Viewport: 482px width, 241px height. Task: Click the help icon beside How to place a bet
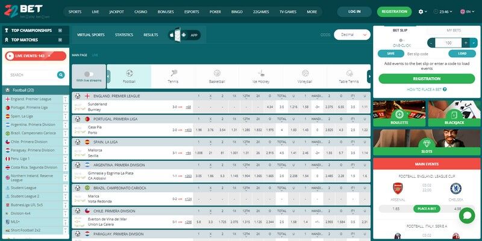[445, 89]
